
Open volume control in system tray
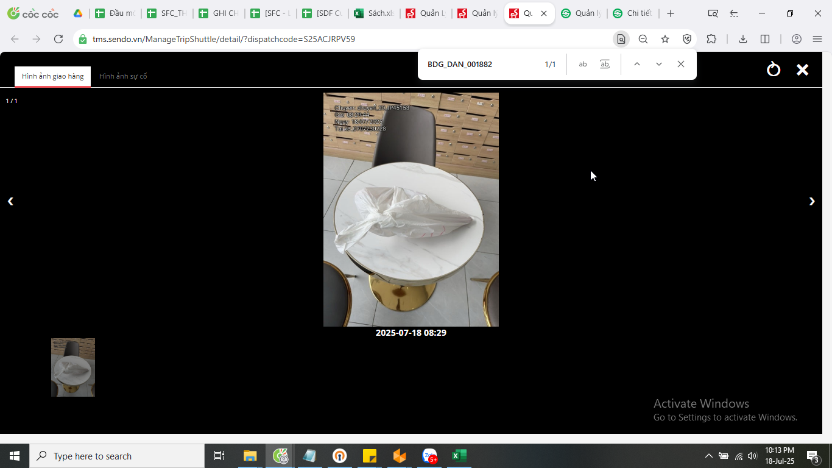[x=752, y=456]
